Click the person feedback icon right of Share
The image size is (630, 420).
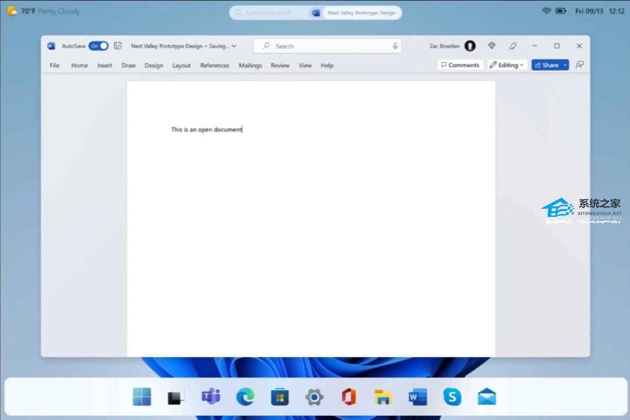[579, 65]
